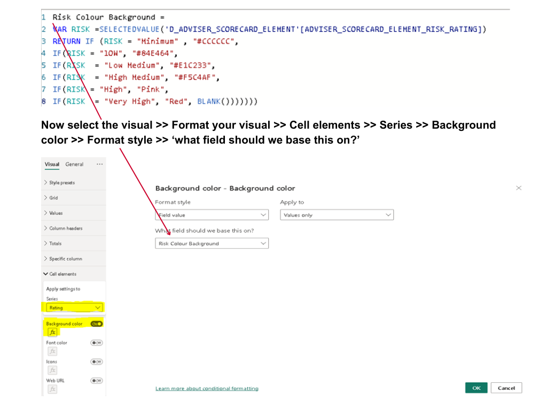Enable the Font color toggle
The height and width of the screenshot is (410, 547).
pyautogui.click(x=97, y=343)
